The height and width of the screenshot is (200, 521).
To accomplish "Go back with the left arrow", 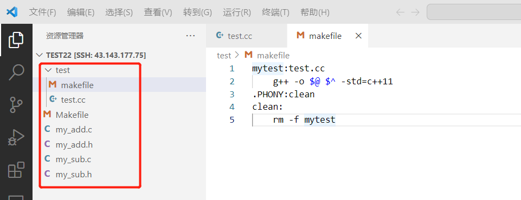I will (400, 12).
